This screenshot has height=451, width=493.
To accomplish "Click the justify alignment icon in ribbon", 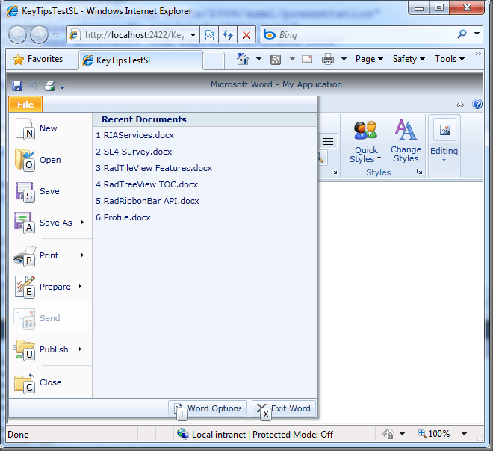I will 328,140.
